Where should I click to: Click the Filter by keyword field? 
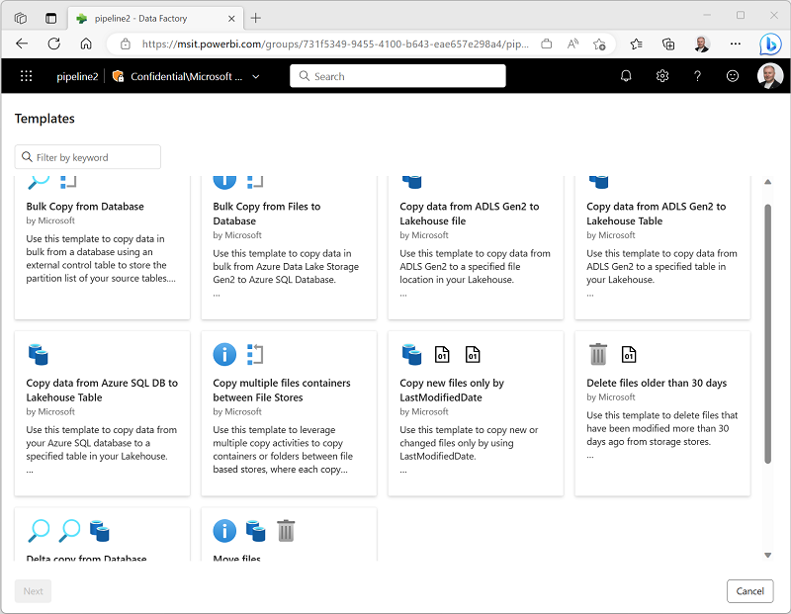coord(88,157)
